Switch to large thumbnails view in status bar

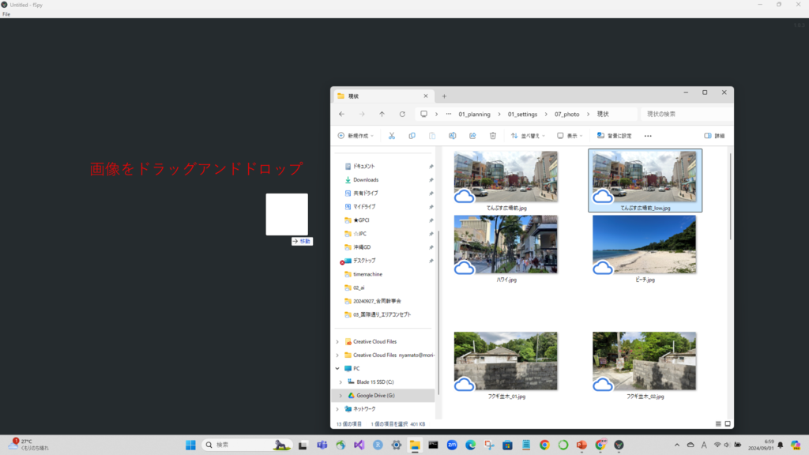point(728,424)
